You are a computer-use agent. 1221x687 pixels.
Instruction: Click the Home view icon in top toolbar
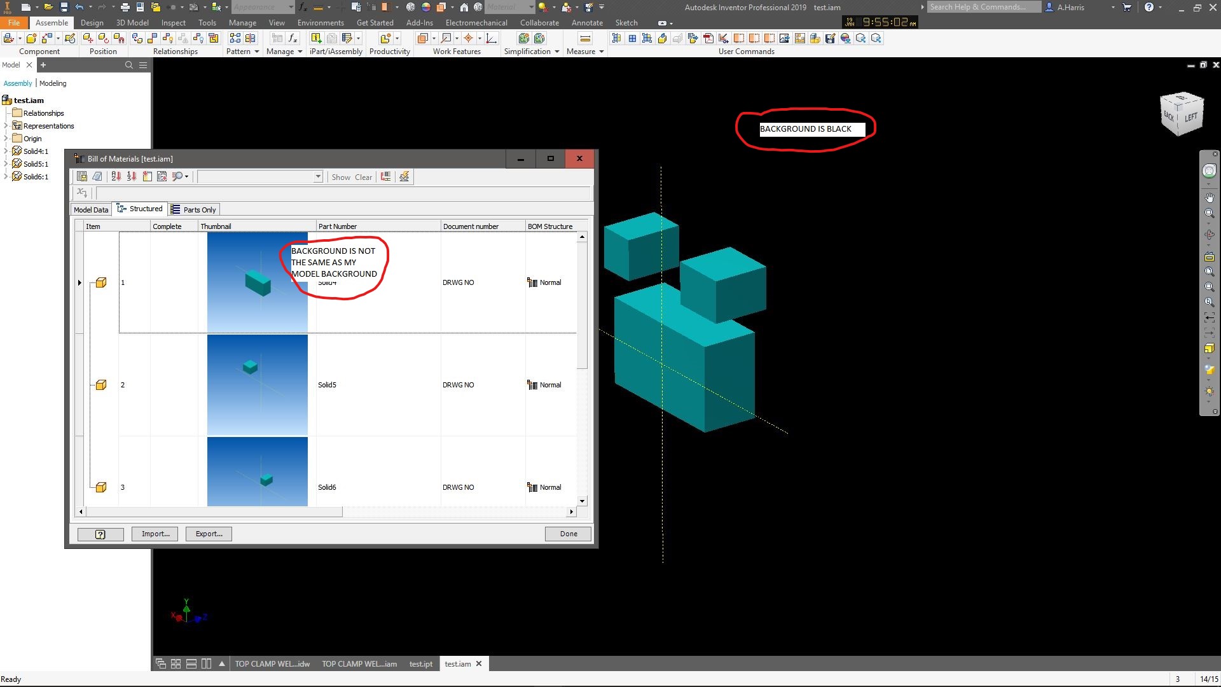click(x=464, y=7)
